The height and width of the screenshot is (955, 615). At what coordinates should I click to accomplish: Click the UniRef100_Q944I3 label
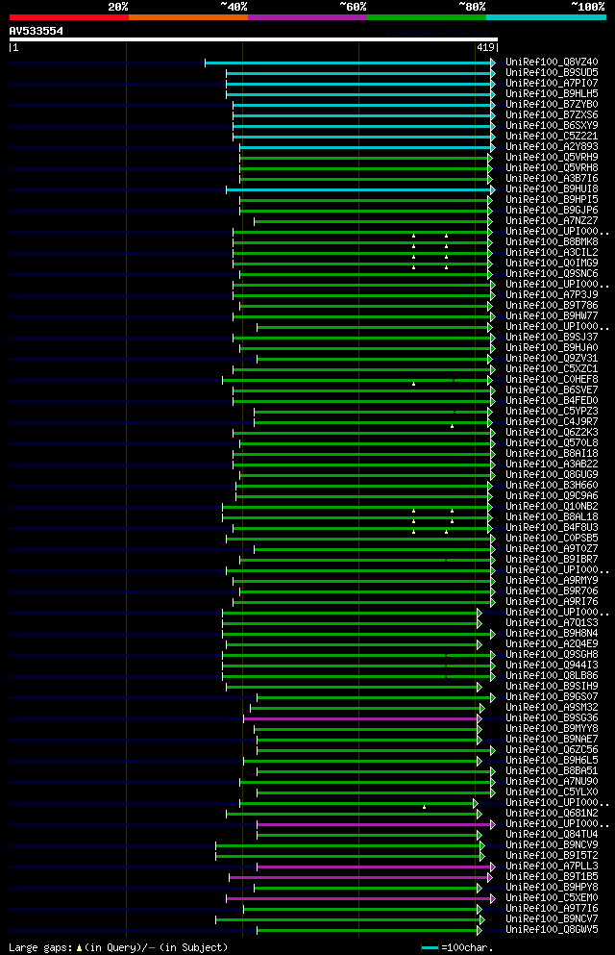tap(552, 666)
